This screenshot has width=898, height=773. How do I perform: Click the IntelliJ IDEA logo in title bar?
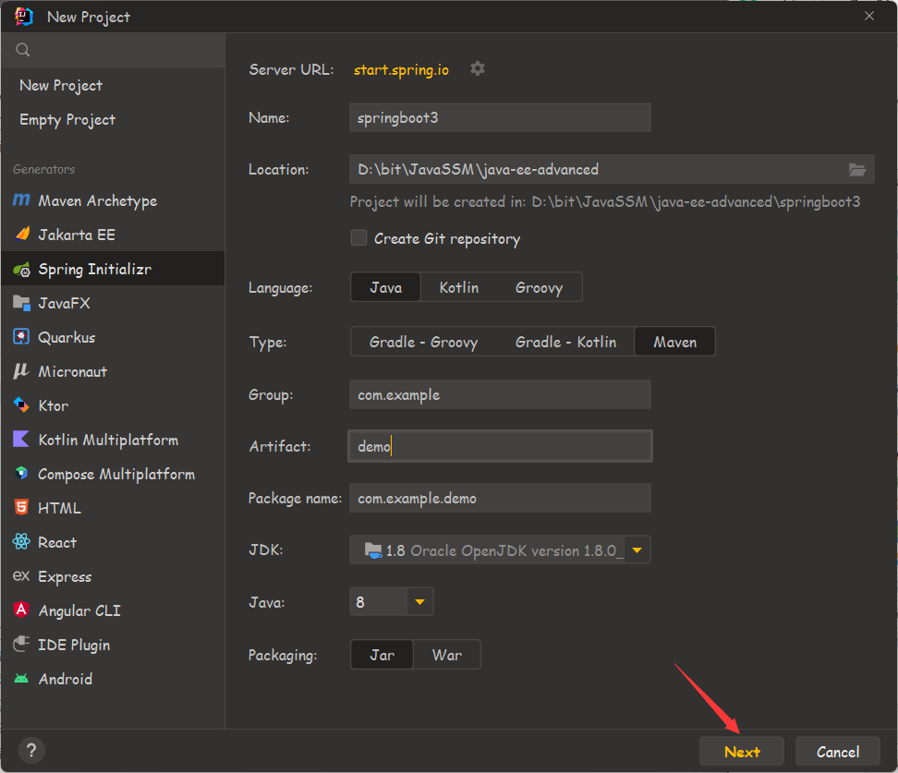point(23,17)
